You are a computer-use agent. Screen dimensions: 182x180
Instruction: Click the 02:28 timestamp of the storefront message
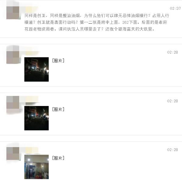173,150
